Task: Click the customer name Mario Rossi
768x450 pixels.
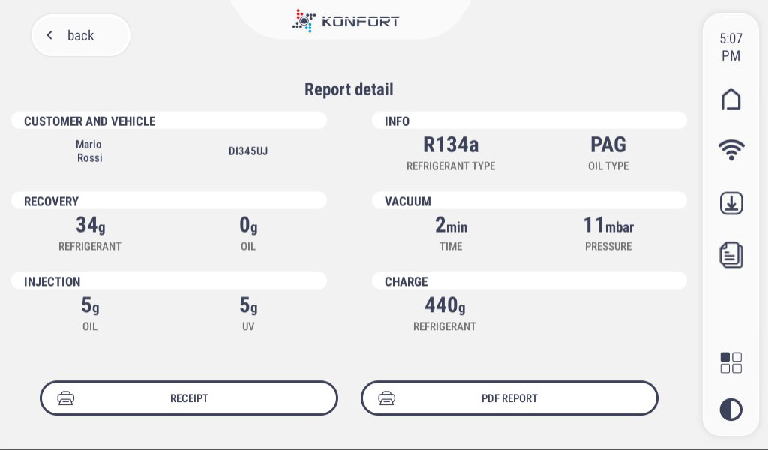Action: point(89,151)
